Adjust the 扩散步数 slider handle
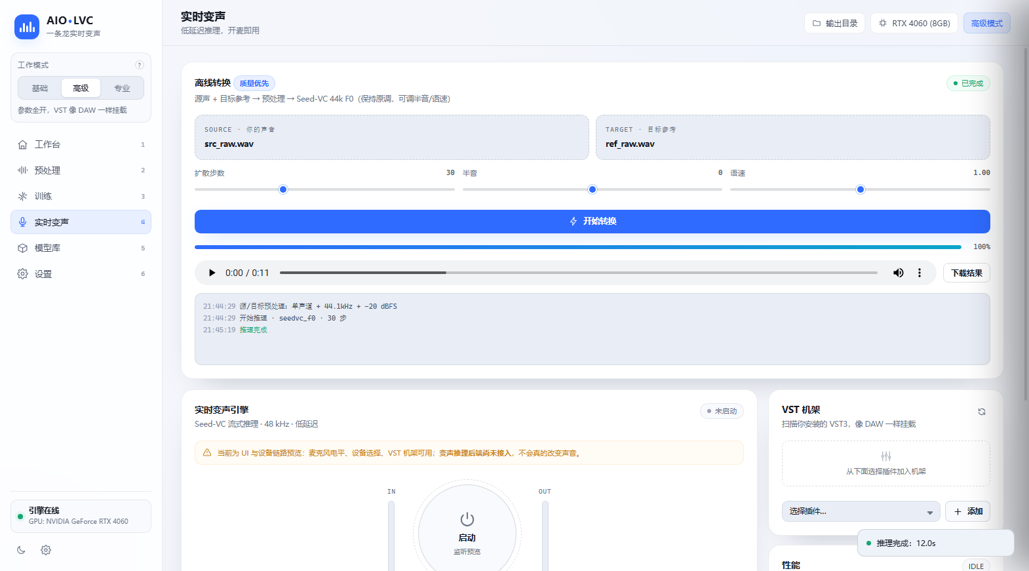 coord(283,189)
